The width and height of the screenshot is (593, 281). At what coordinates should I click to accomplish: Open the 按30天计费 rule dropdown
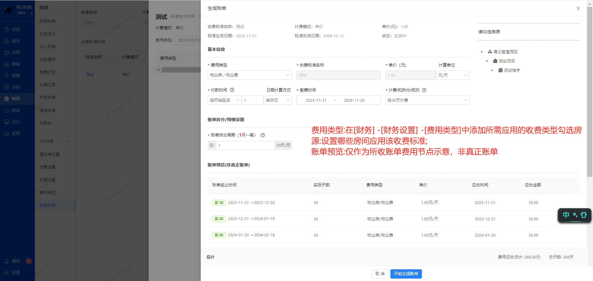[427, 100]
